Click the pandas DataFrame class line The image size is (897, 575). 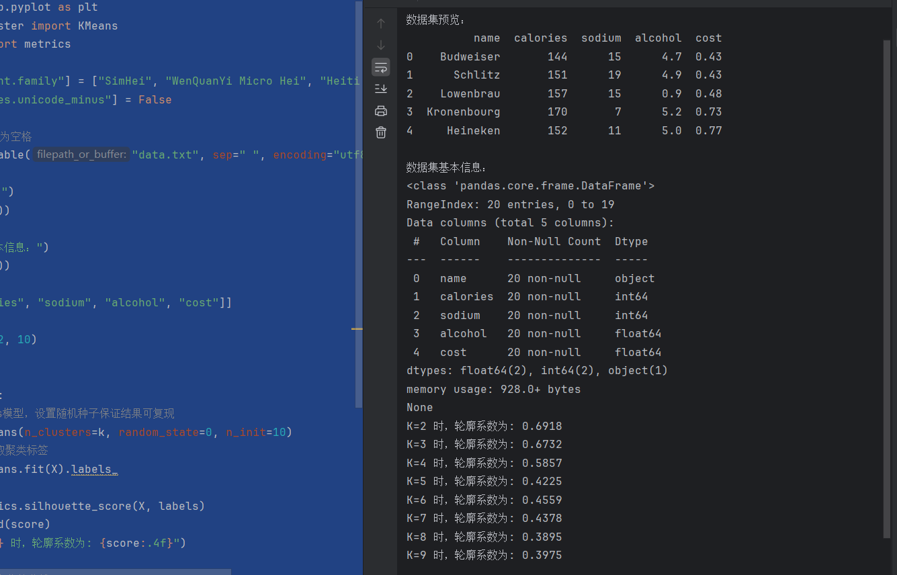531,185
